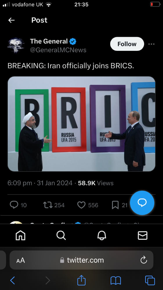163x290 pixels.
Task: Open the BRICS handshake photo
Action: 81,124
